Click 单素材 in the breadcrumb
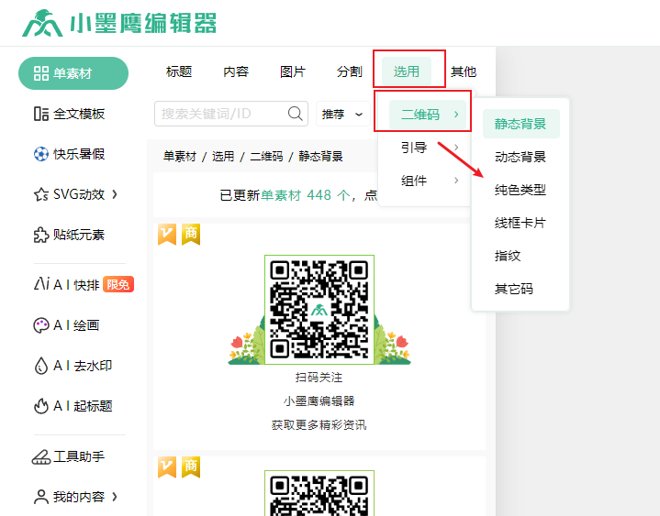Image resolution: width=660 pixels, height=516 pixels. (180, 157)
